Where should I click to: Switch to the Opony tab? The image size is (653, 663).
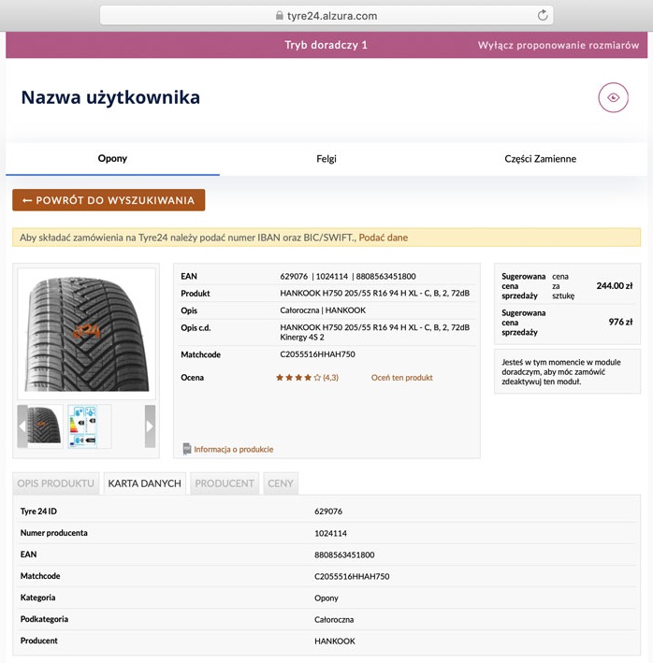(x=112, y=159)
